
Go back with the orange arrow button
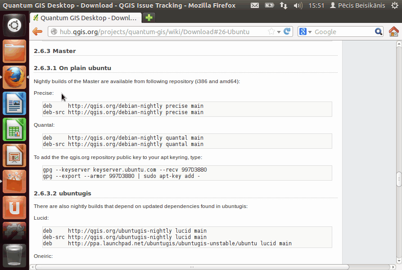click(37, 32)
